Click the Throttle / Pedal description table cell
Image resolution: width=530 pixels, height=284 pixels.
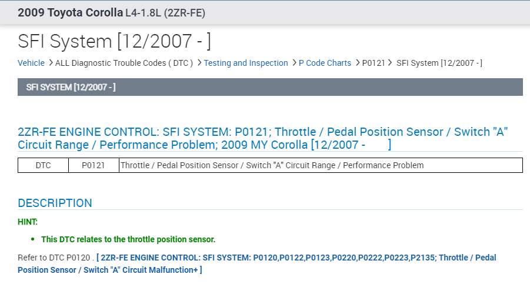click(x=272, y=165)
